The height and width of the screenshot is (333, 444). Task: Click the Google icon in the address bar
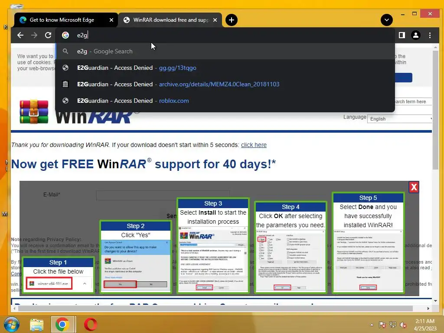tap(65, 35)
